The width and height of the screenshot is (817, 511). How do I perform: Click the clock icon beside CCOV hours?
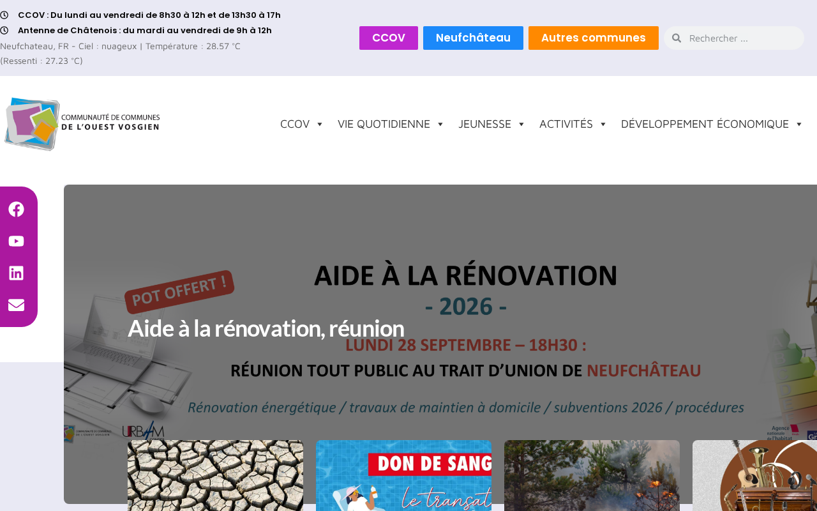coord(4,15)
